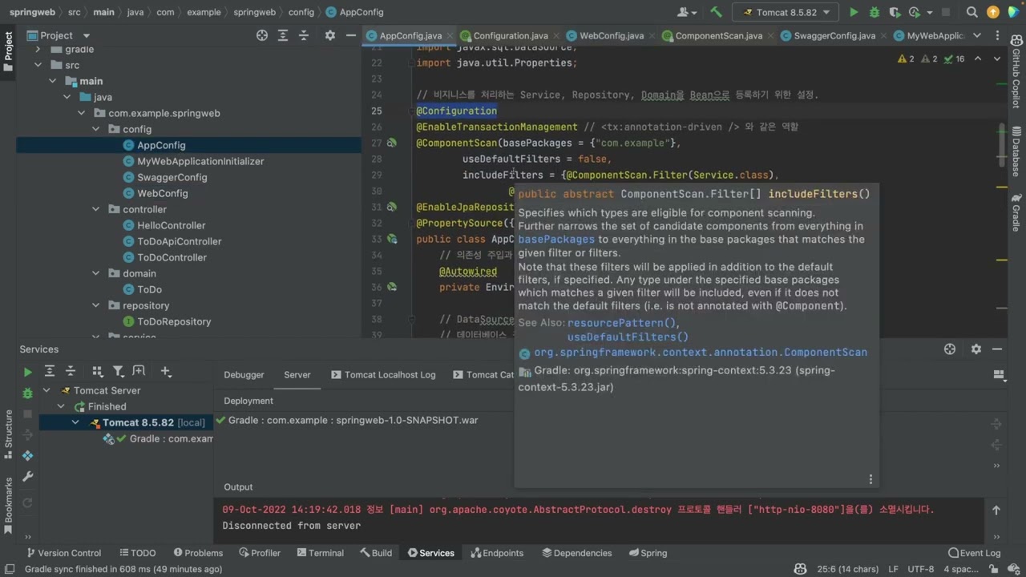Open Tomcat 8.5.82 run configuration dropdown
The image size is (1026, 577).
[786, 12]
